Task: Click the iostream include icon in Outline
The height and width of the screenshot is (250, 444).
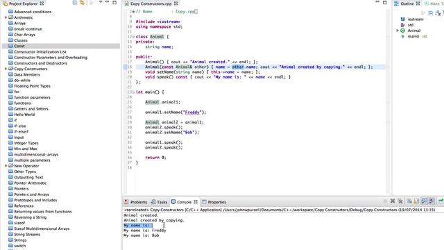Action: coord(402,19)
